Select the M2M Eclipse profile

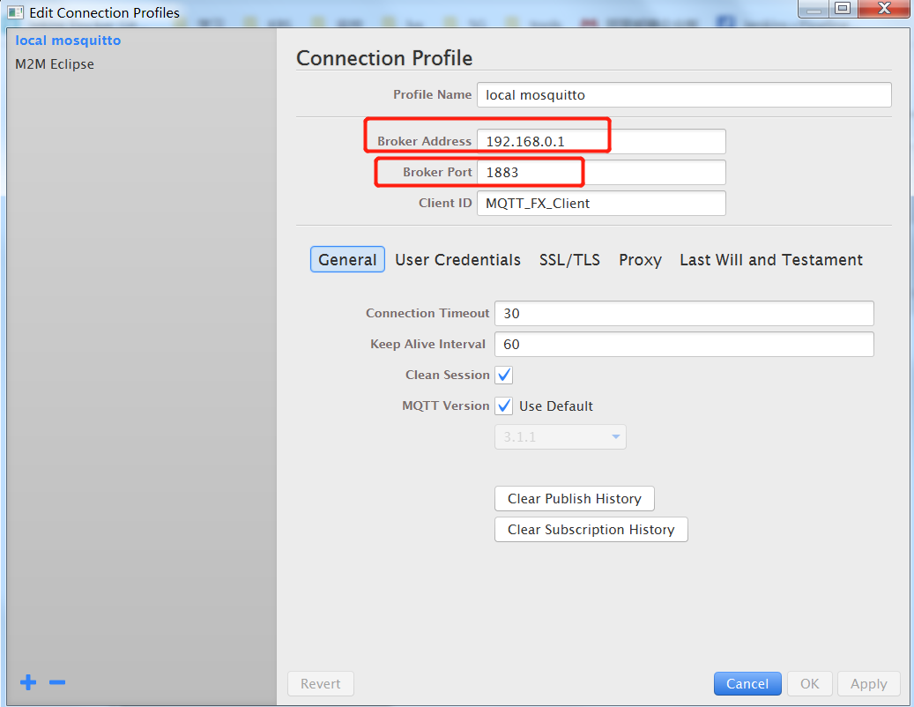point(53,63)
